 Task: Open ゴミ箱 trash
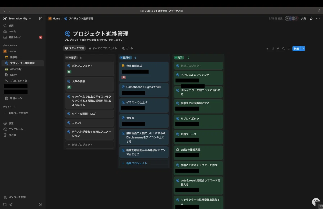point(23,135)
